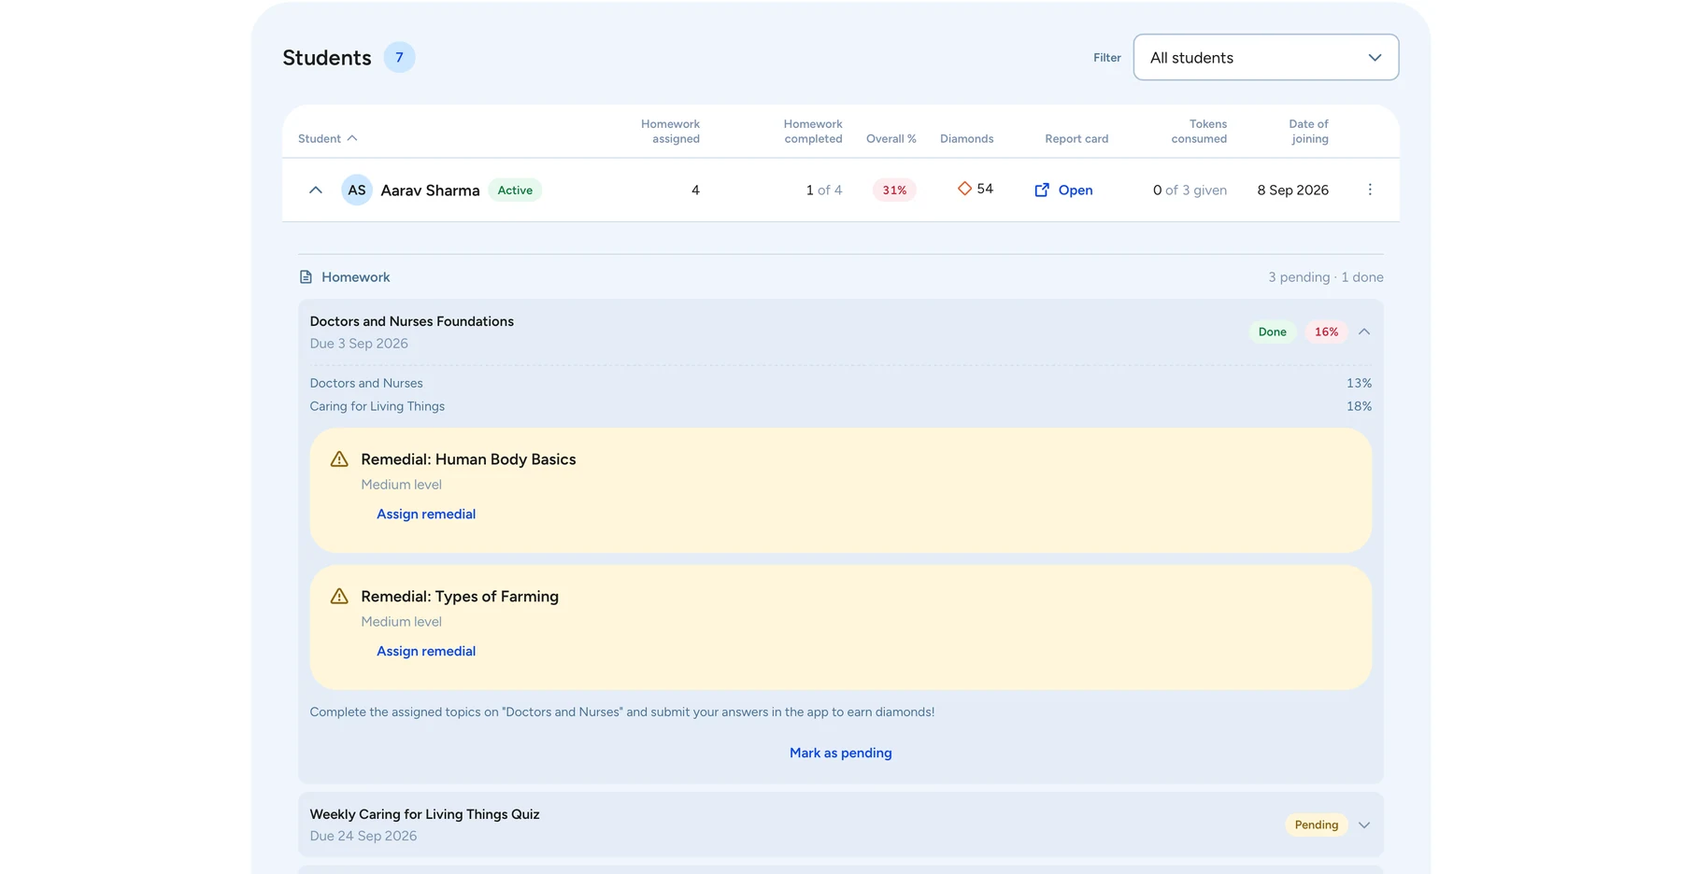
Task: Click the external-link icon beside Open
Action: (1042, 190)
